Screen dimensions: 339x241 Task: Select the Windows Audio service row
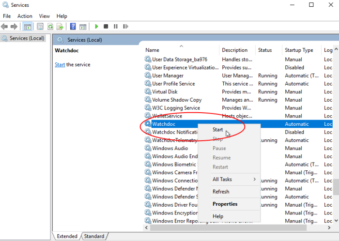pyautogui.click(x=170, y=149)
